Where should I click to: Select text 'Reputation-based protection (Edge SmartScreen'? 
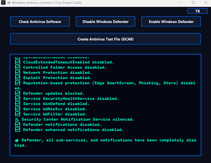[x=79, y=83]
